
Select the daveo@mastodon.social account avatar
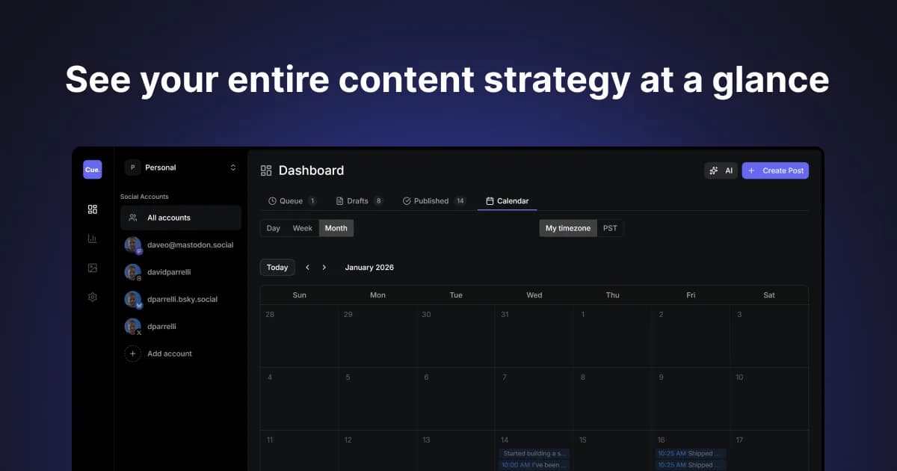pyautogui.click(x=133, y=244)
